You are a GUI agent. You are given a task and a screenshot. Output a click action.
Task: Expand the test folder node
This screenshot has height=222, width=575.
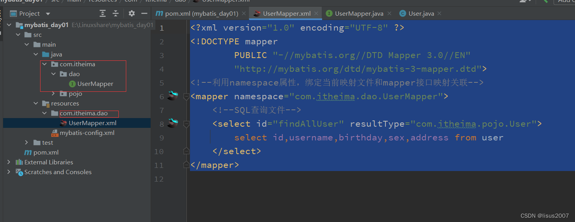pyautogui.click(x=27, y=143)
